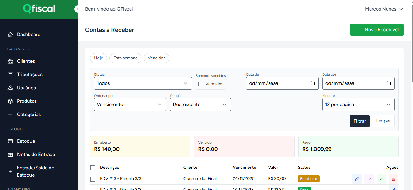
Task: Open the Status dropdown showing Todos
Action: (x=143, y=83)
